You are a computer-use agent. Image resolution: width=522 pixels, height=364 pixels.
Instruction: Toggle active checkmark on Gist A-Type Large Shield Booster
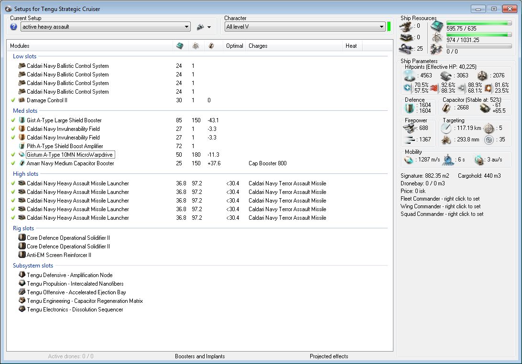pyautogui.click(x=13, y=120)
